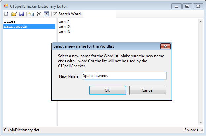Viewport: 206px width, 136px height.
Task: Close the Wordlist rename dialog
Action: pos(165,46)
